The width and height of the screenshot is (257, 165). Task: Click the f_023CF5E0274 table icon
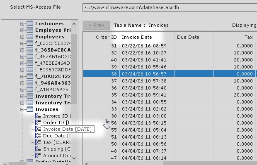(x=30, y=43)
